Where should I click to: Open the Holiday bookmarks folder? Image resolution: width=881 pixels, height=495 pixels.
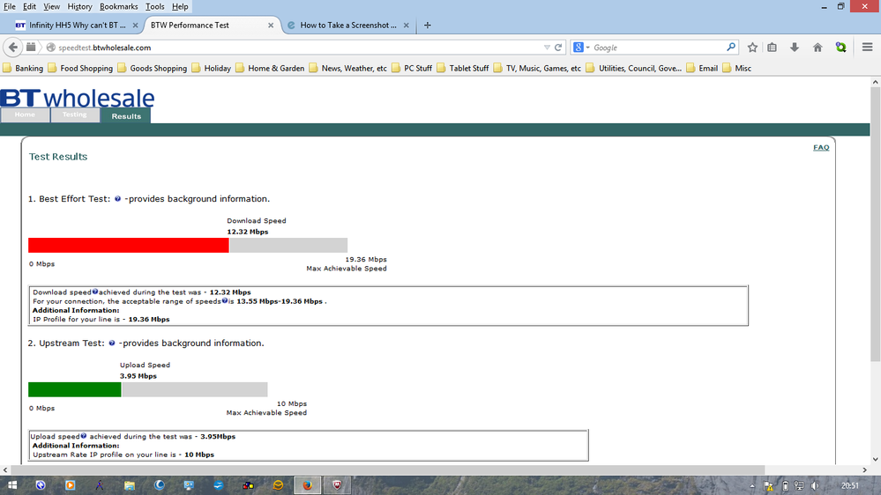[212, 68]
